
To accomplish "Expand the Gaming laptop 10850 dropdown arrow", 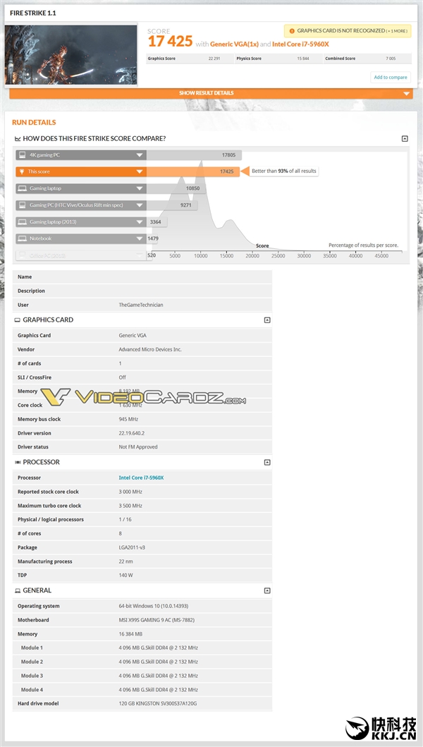I will [140, 188].
